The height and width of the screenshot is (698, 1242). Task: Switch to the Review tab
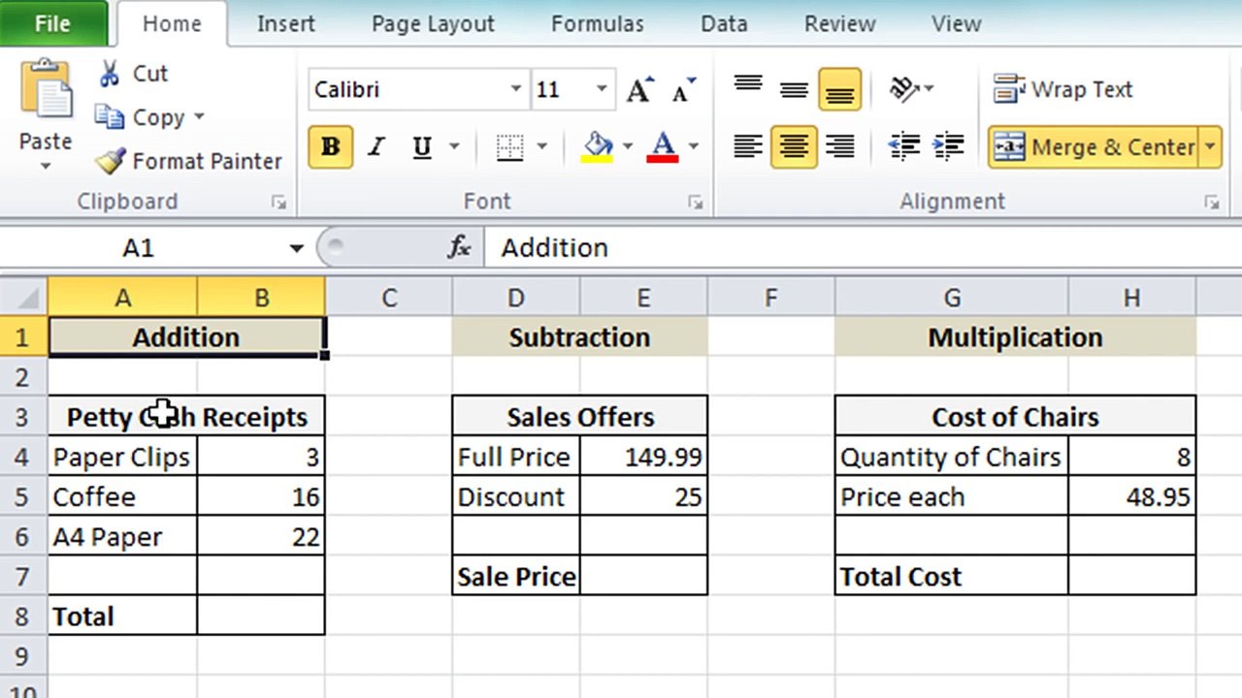coord(839,24)
